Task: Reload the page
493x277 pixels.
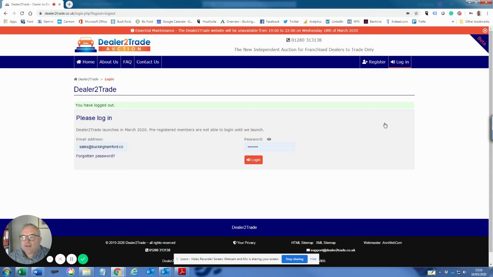Action: pos(22,13)
